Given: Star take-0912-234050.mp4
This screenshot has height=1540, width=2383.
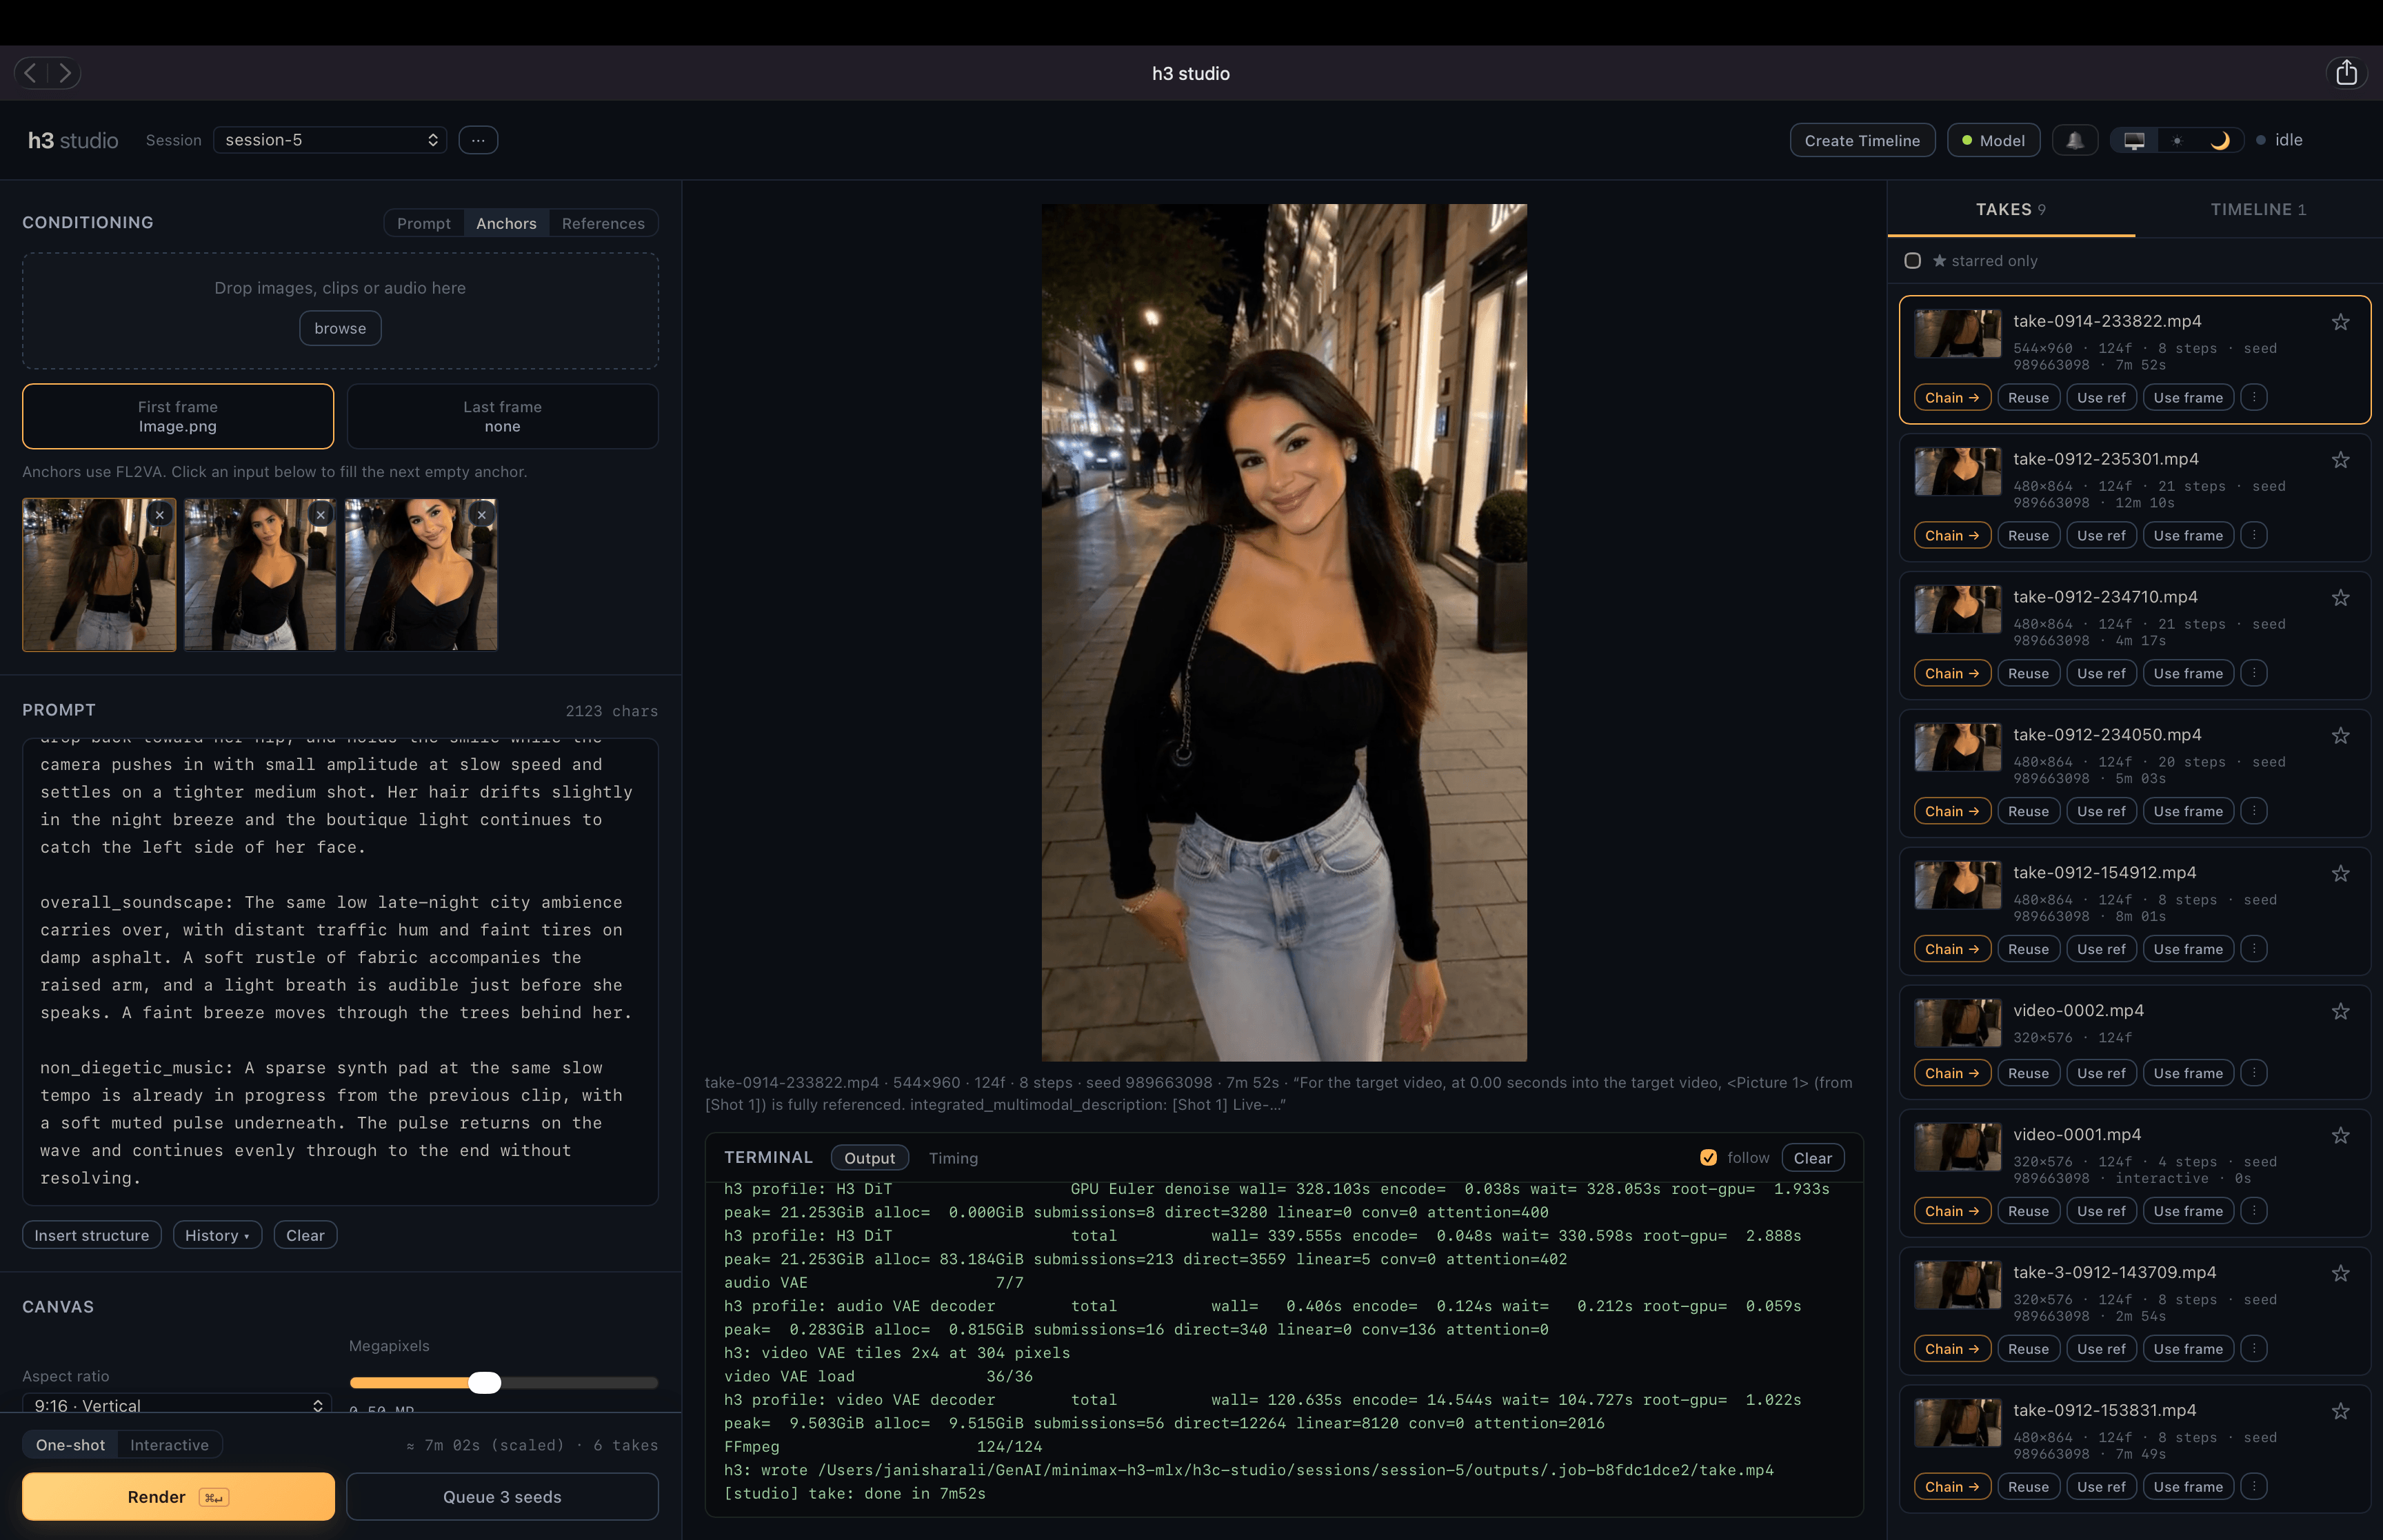Looking at the screenshot, I should click(2340, 736).
